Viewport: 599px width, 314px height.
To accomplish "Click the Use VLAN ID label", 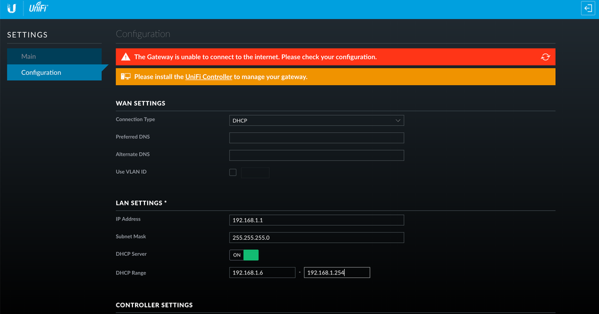I will [131, 171].
